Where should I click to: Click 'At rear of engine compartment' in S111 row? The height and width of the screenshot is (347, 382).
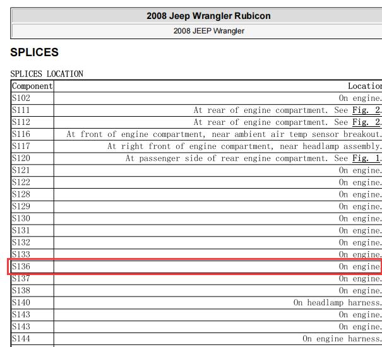click(260, 110)
